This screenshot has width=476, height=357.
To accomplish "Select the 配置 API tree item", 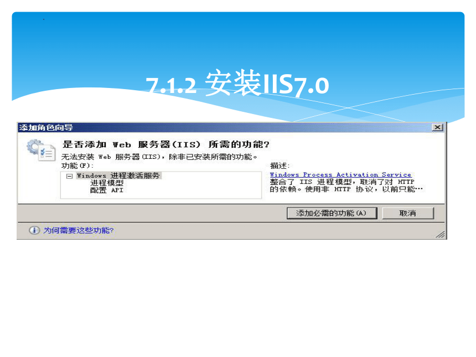I will pyautogui.click(x=107, y=190).
